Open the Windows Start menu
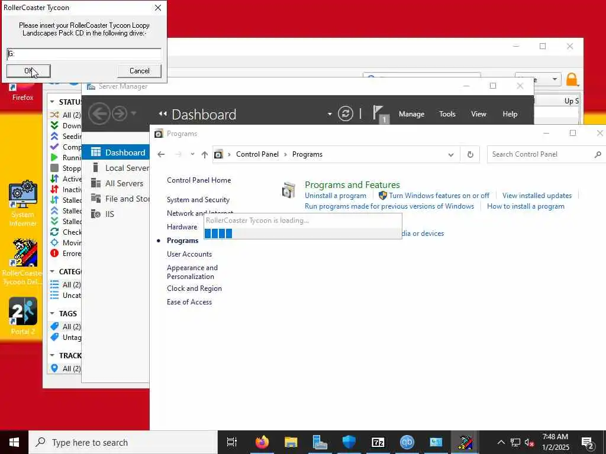 point(14,442)
